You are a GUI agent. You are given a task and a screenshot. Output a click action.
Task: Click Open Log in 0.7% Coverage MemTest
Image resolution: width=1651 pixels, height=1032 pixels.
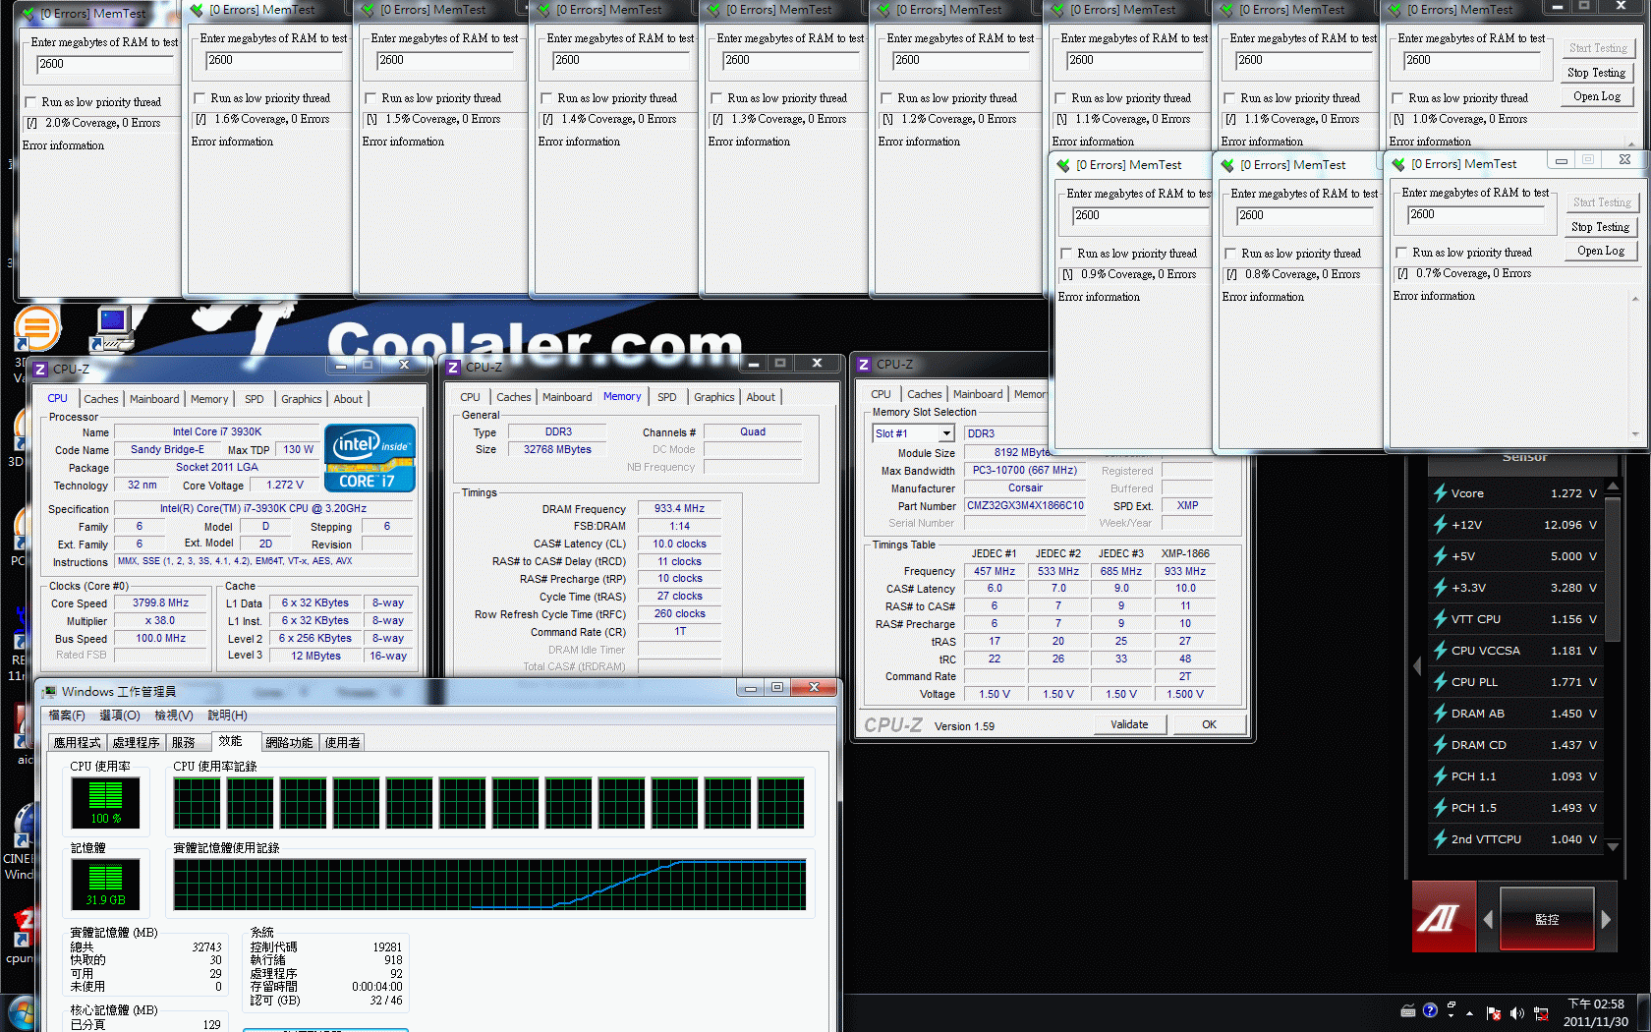click(1600, 251)
